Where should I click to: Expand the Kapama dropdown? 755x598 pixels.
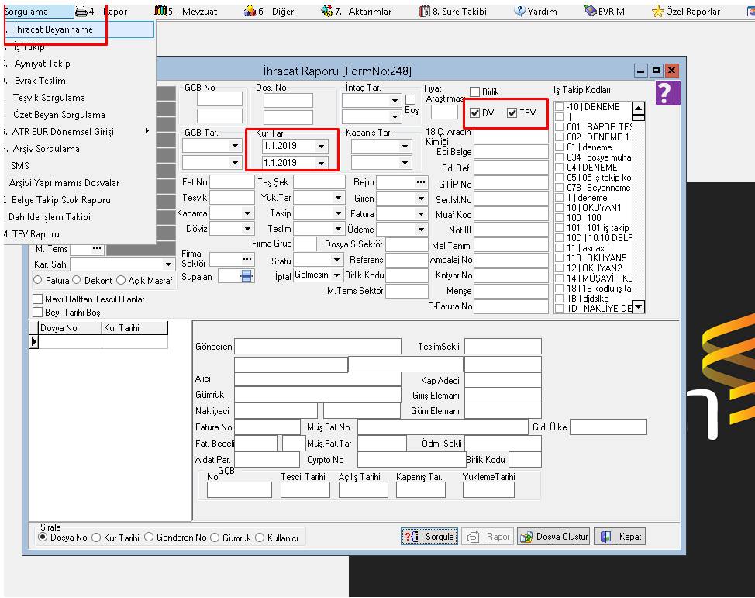pos(247,213)
